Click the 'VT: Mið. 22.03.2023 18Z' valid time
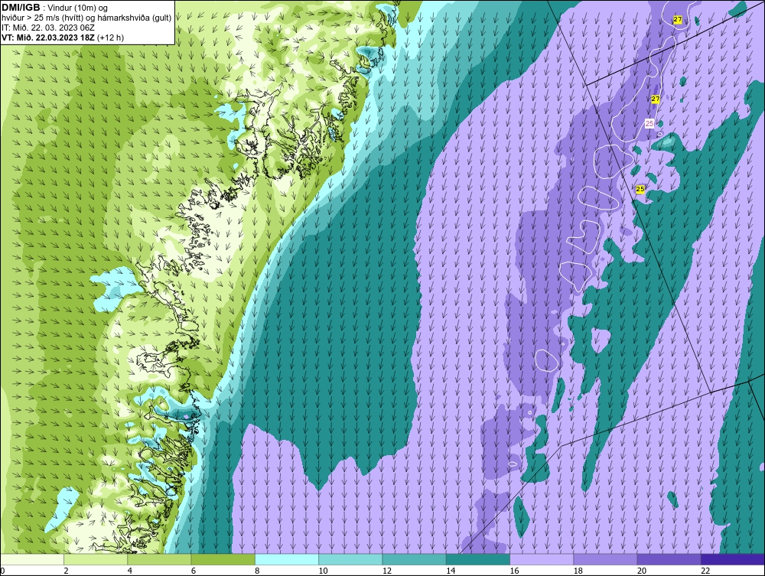This screenshot has width=765, height=576. (48, 37)
